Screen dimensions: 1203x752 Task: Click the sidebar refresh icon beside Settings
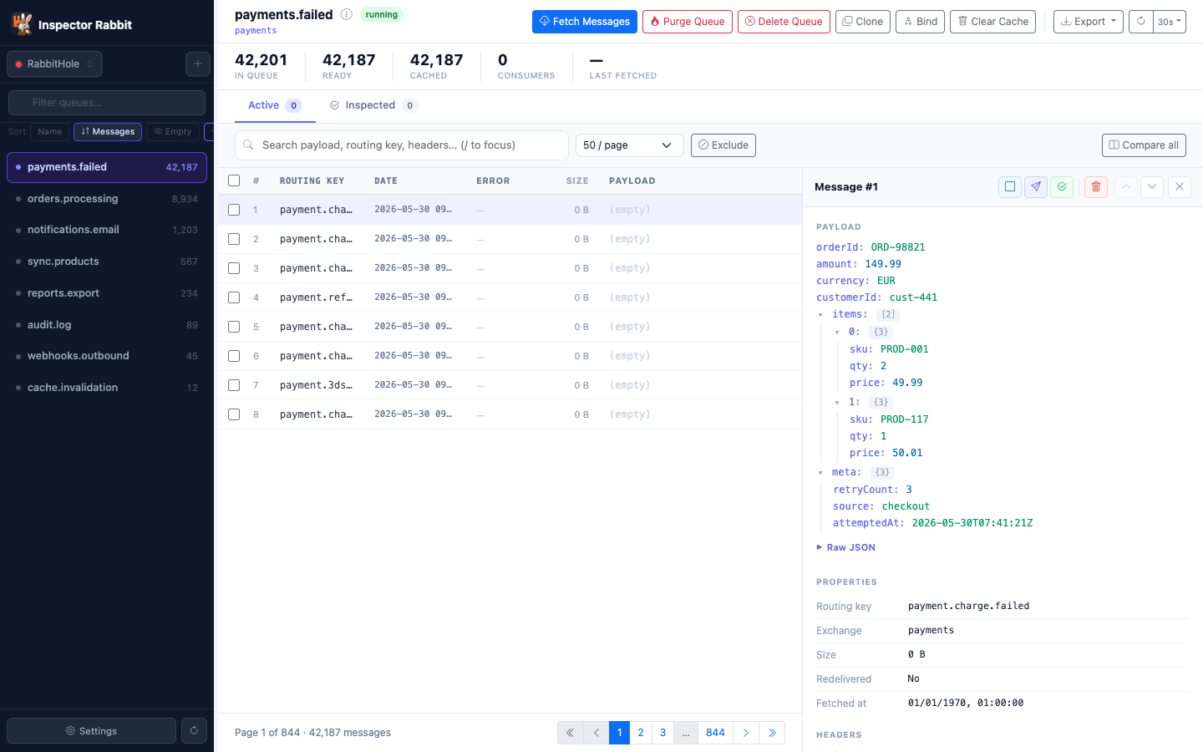coord(194,730)
